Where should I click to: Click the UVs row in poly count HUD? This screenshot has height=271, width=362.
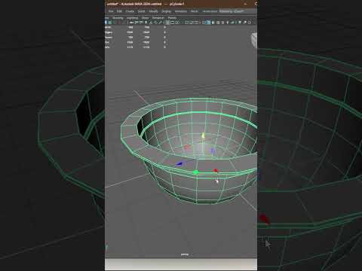135,47
